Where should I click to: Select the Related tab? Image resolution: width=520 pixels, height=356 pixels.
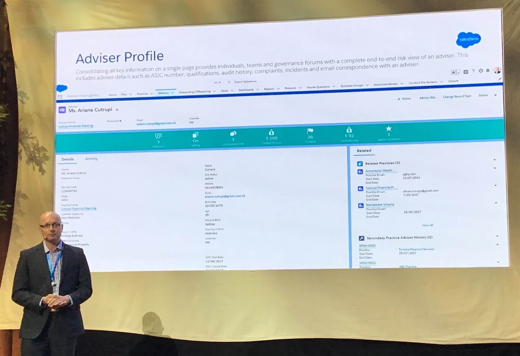coord(364,151)
